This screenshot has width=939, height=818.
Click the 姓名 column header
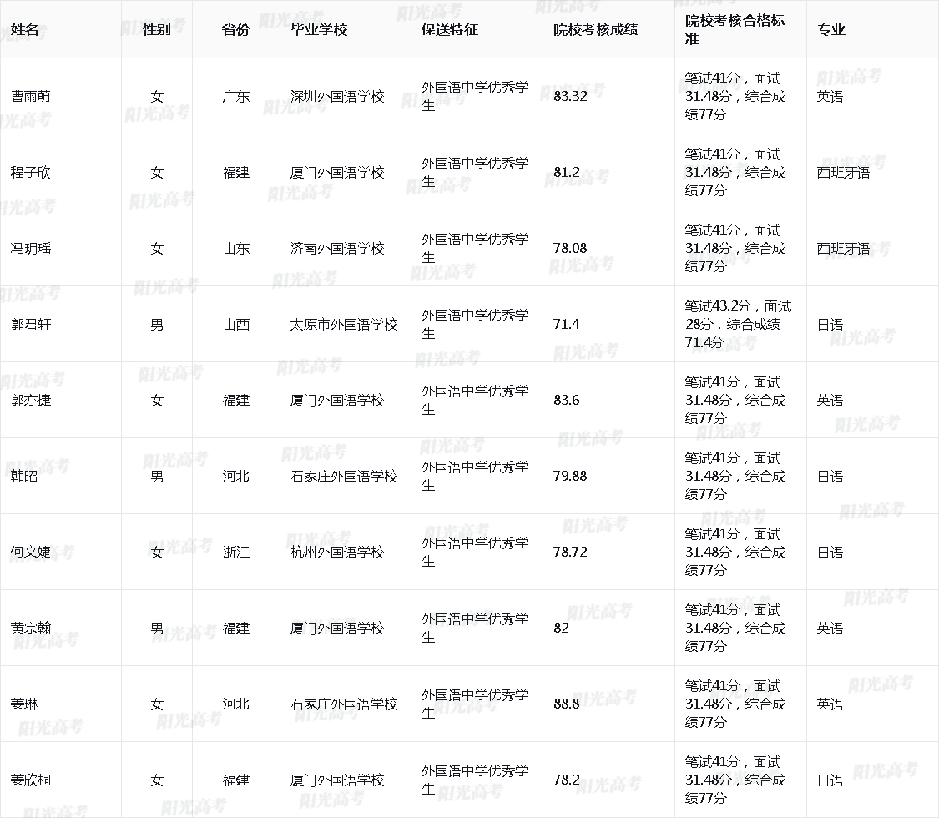(25, 30)
